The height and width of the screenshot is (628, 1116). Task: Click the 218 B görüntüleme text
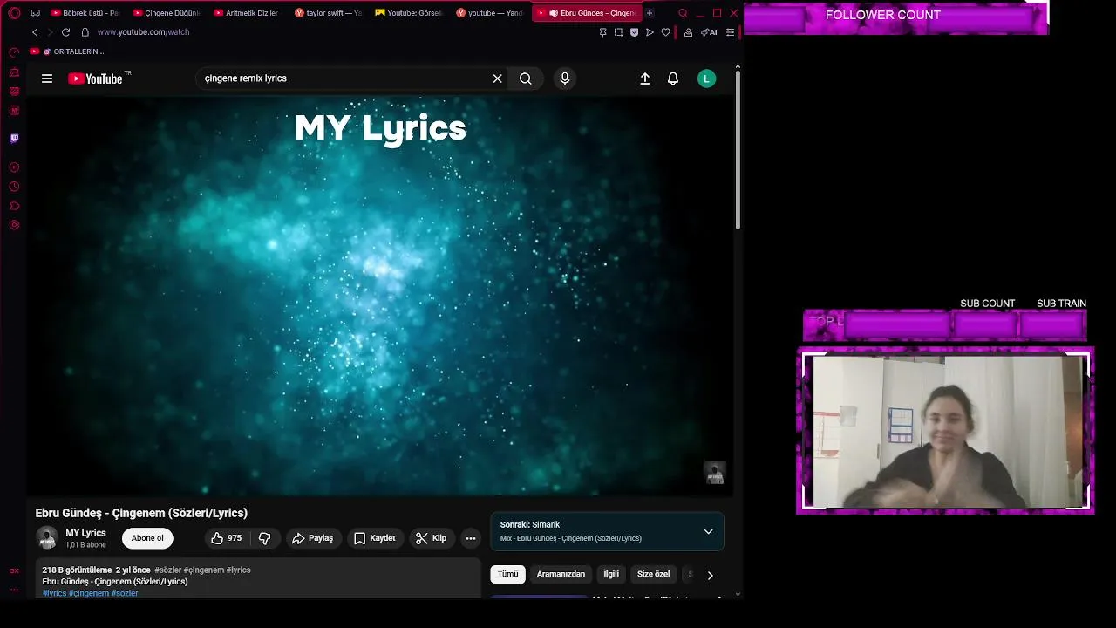pyautogui.click(x=77, y=570)
